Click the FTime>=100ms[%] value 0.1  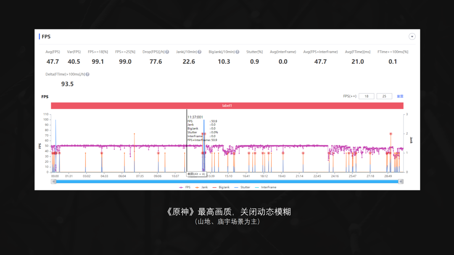(x=393, y=62)
